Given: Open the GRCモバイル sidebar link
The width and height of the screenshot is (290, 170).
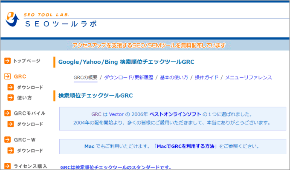Looking at the screenshot, I should (x=29, y=113).
